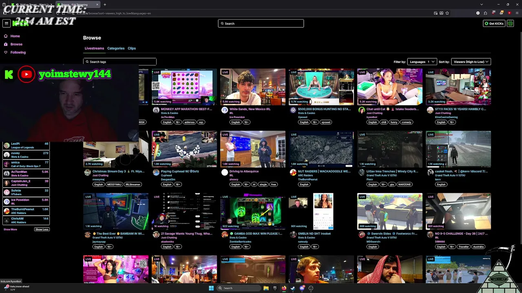Click kyootbot avatar under Chat until Cat stream
The width and height of the screenshot is (522, 293).
point(362,110)
